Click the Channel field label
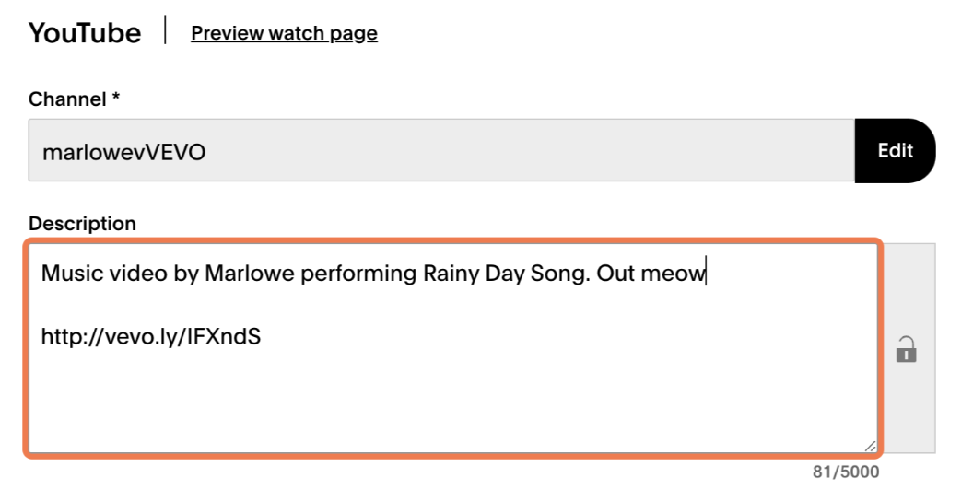 pos(67,99)
